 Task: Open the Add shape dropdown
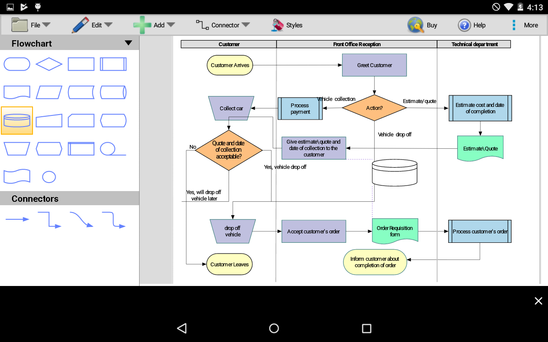click(x=171, y=25)
